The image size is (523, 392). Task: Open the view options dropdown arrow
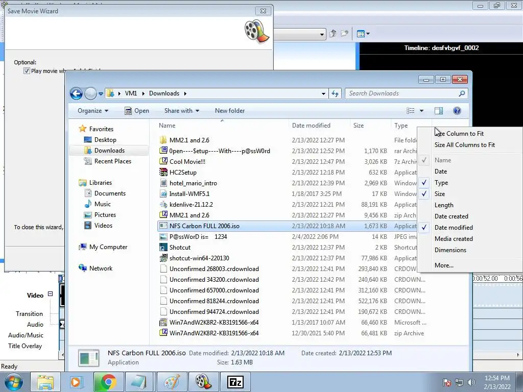[421, 111]
